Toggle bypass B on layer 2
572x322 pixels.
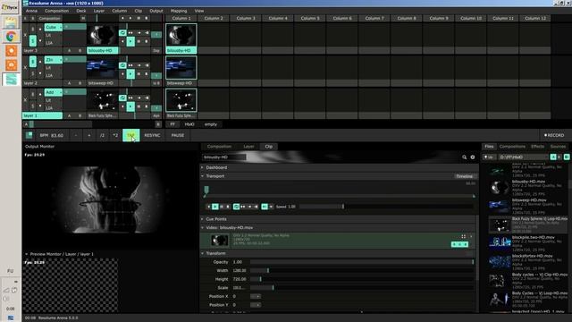pos(33,62)
